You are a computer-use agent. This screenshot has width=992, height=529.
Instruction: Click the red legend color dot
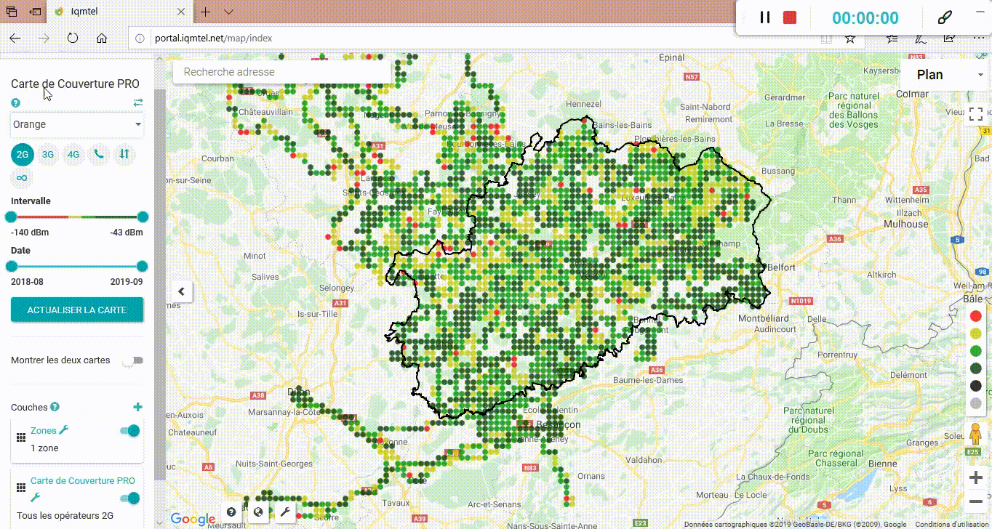click(x=976, y=316)
